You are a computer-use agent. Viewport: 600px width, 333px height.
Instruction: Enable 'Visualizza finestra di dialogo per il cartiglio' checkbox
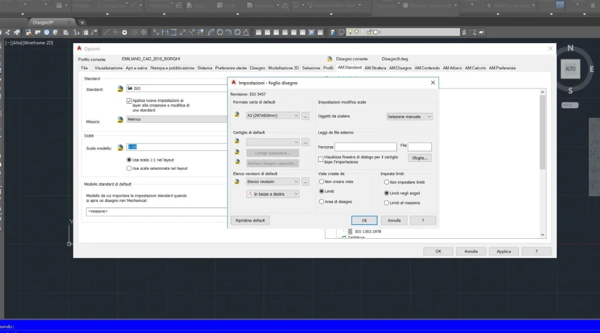[x=321, y=159]
